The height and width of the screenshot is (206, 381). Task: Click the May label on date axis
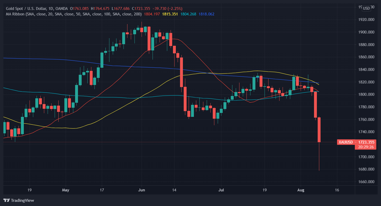(x=66, y=190)
